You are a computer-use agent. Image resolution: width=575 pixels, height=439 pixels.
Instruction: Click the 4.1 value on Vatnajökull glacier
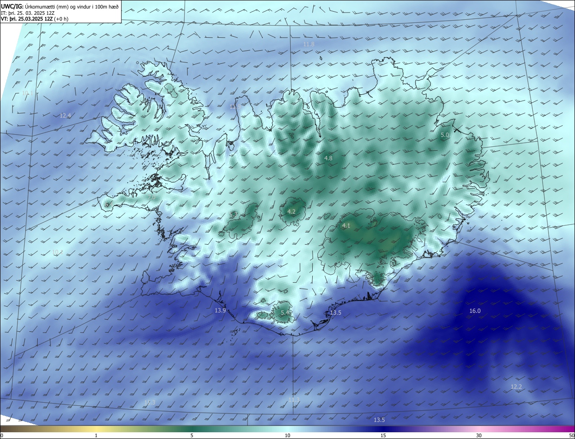click(346, 226)
